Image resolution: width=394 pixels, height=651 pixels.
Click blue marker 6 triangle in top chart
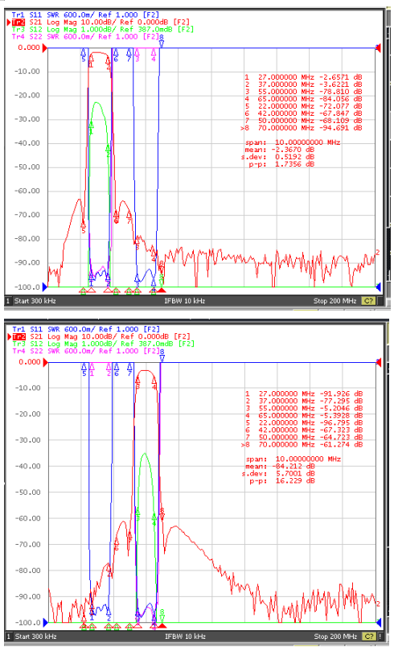[x=116, y=52]
